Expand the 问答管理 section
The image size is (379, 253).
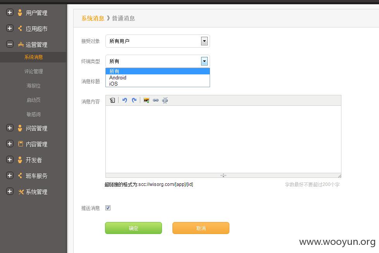(10, 128)
